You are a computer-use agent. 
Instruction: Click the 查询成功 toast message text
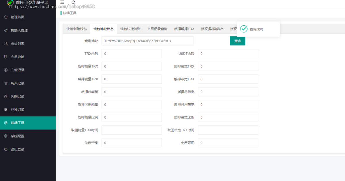coord(256,29)
